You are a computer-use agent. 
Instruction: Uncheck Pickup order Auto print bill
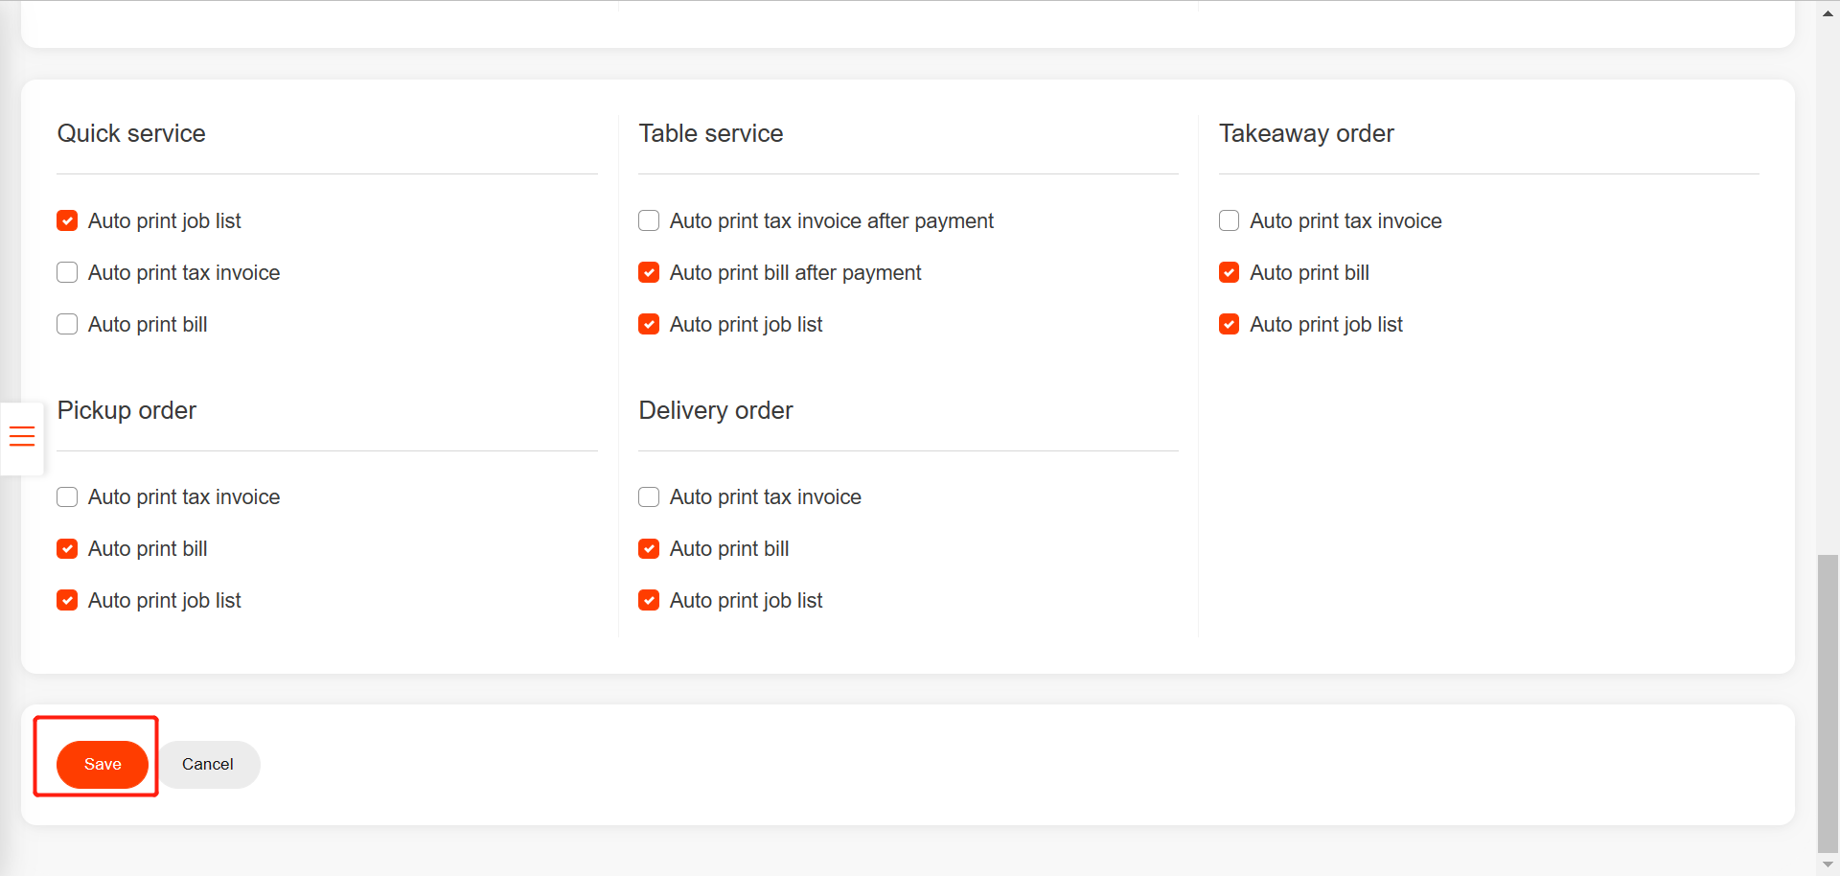(67, 548)
